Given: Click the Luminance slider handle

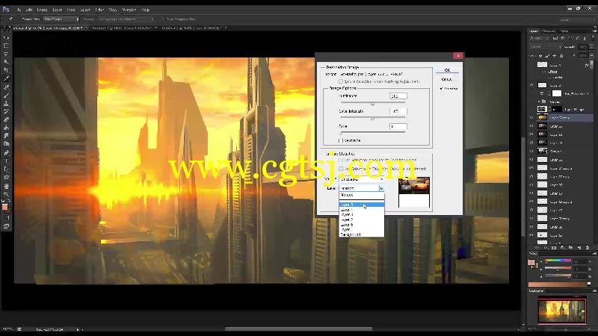Looking at the screenshot, I should 372,103.
